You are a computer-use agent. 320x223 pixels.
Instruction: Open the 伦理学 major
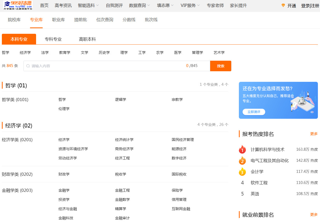tap(64, 109)
